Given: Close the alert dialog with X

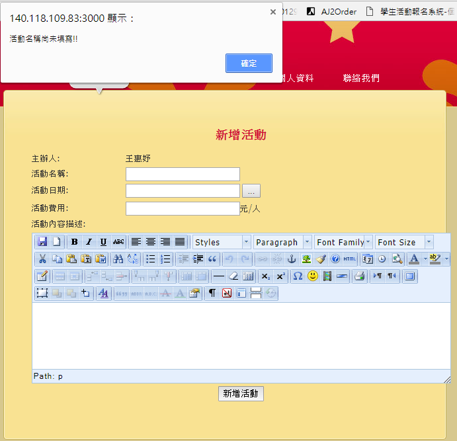Looking at the screenshot, I should click(x=273, y=12).
